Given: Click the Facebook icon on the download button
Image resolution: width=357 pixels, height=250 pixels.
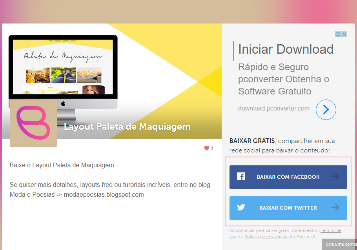Looking at the screenshot, I should [x=240, y=177].
